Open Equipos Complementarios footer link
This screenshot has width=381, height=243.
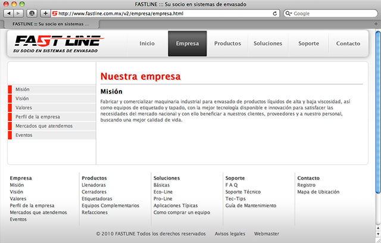click(111, 205)
